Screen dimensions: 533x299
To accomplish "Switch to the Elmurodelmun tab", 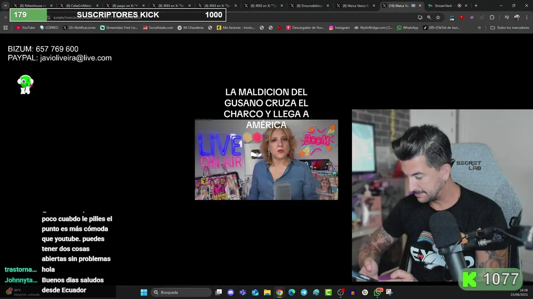I will pos(310,5).
